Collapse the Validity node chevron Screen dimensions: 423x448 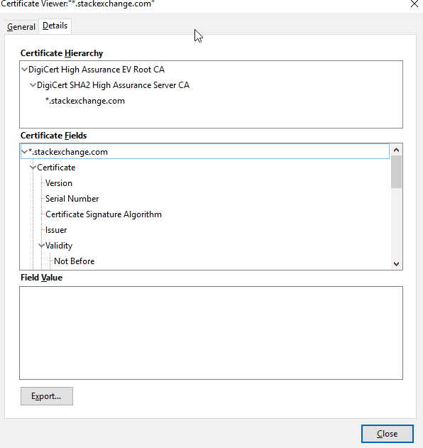coord(42,246)
